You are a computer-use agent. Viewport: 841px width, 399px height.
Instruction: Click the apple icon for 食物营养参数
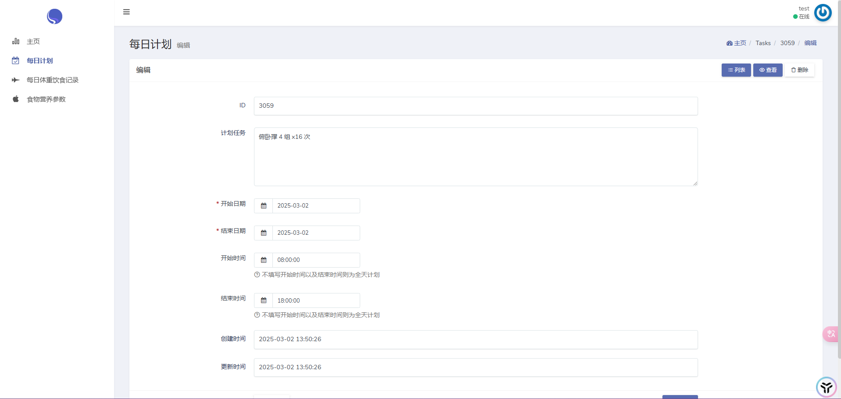16,99
